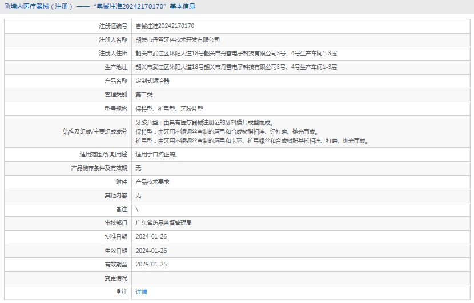Click the bullet icon next to 注
Image resolution: width=474 pixels, height=303 pixels.
pyautogui.click(x=119, y=292)
